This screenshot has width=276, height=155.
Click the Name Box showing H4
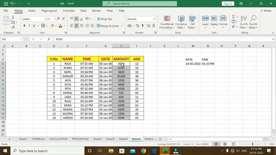[12, 39]
